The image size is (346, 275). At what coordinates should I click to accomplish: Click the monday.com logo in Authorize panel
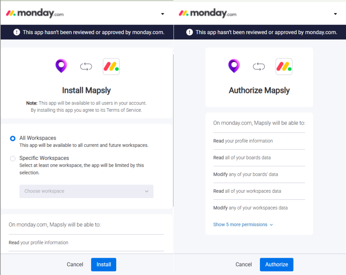point(207,13)
